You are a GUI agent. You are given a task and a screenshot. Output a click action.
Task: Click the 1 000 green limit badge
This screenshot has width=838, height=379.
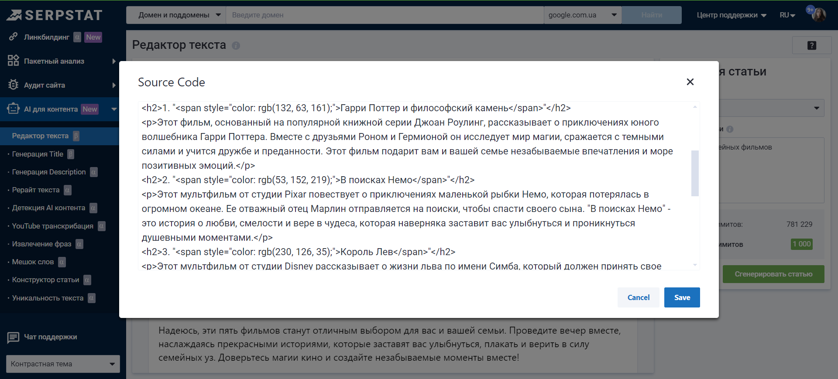801,244
